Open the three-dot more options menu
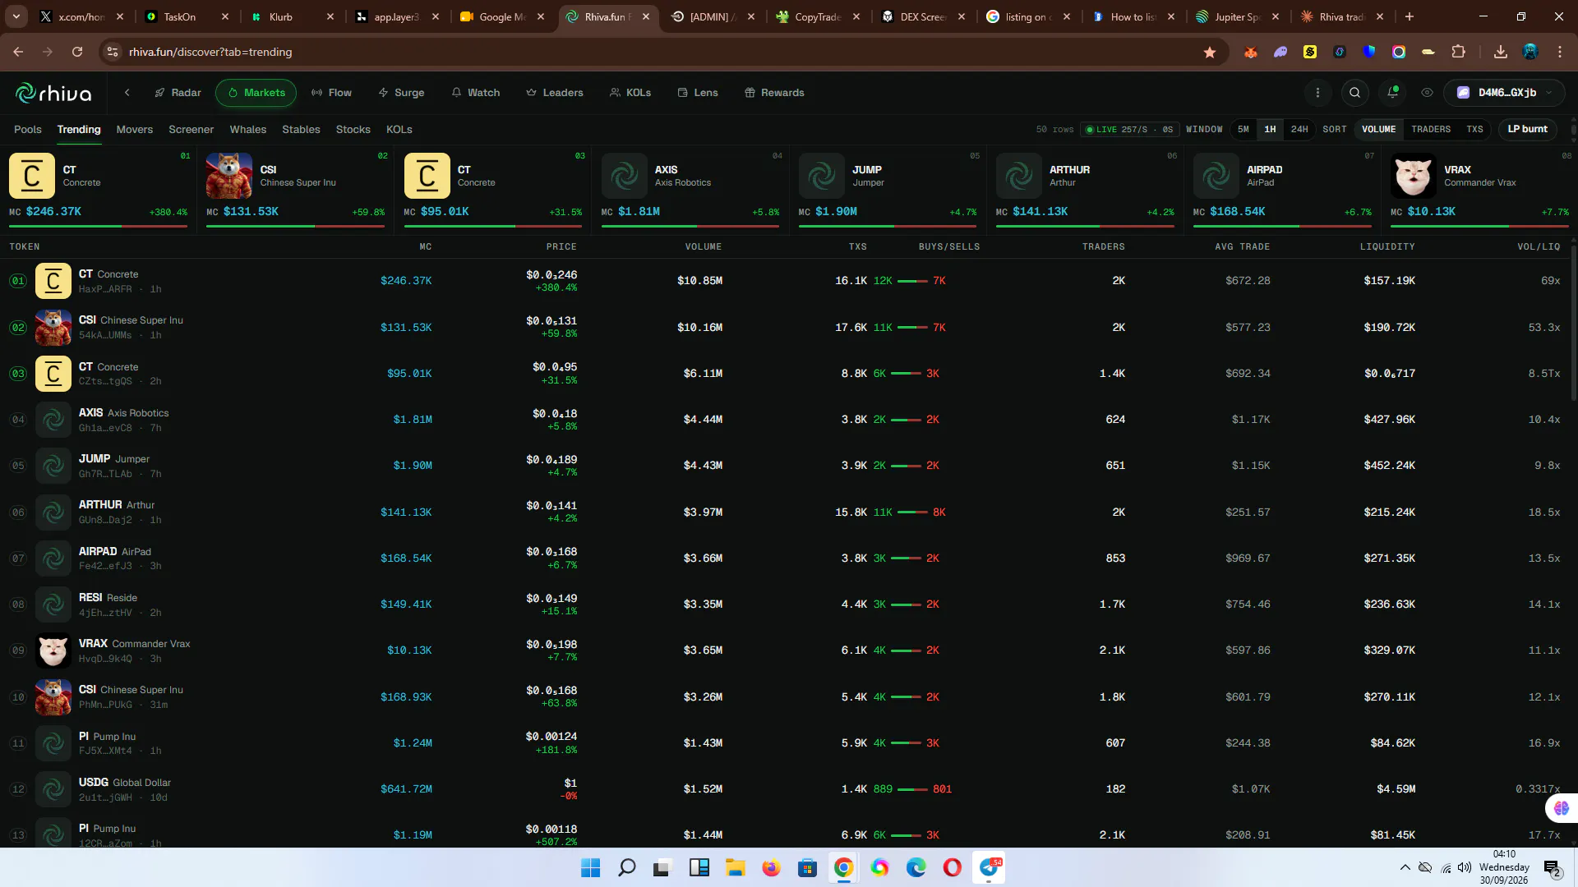Screen dimensions: 1578x887 (x=1317, y=93)
